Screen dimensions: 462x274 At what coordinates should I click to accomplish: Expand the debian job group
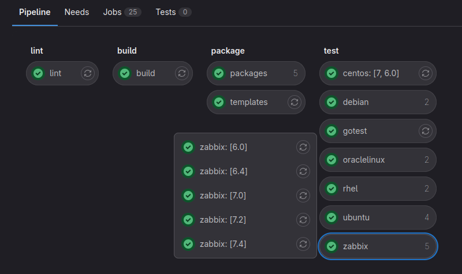pyautogui.click(x=378, y=102)
